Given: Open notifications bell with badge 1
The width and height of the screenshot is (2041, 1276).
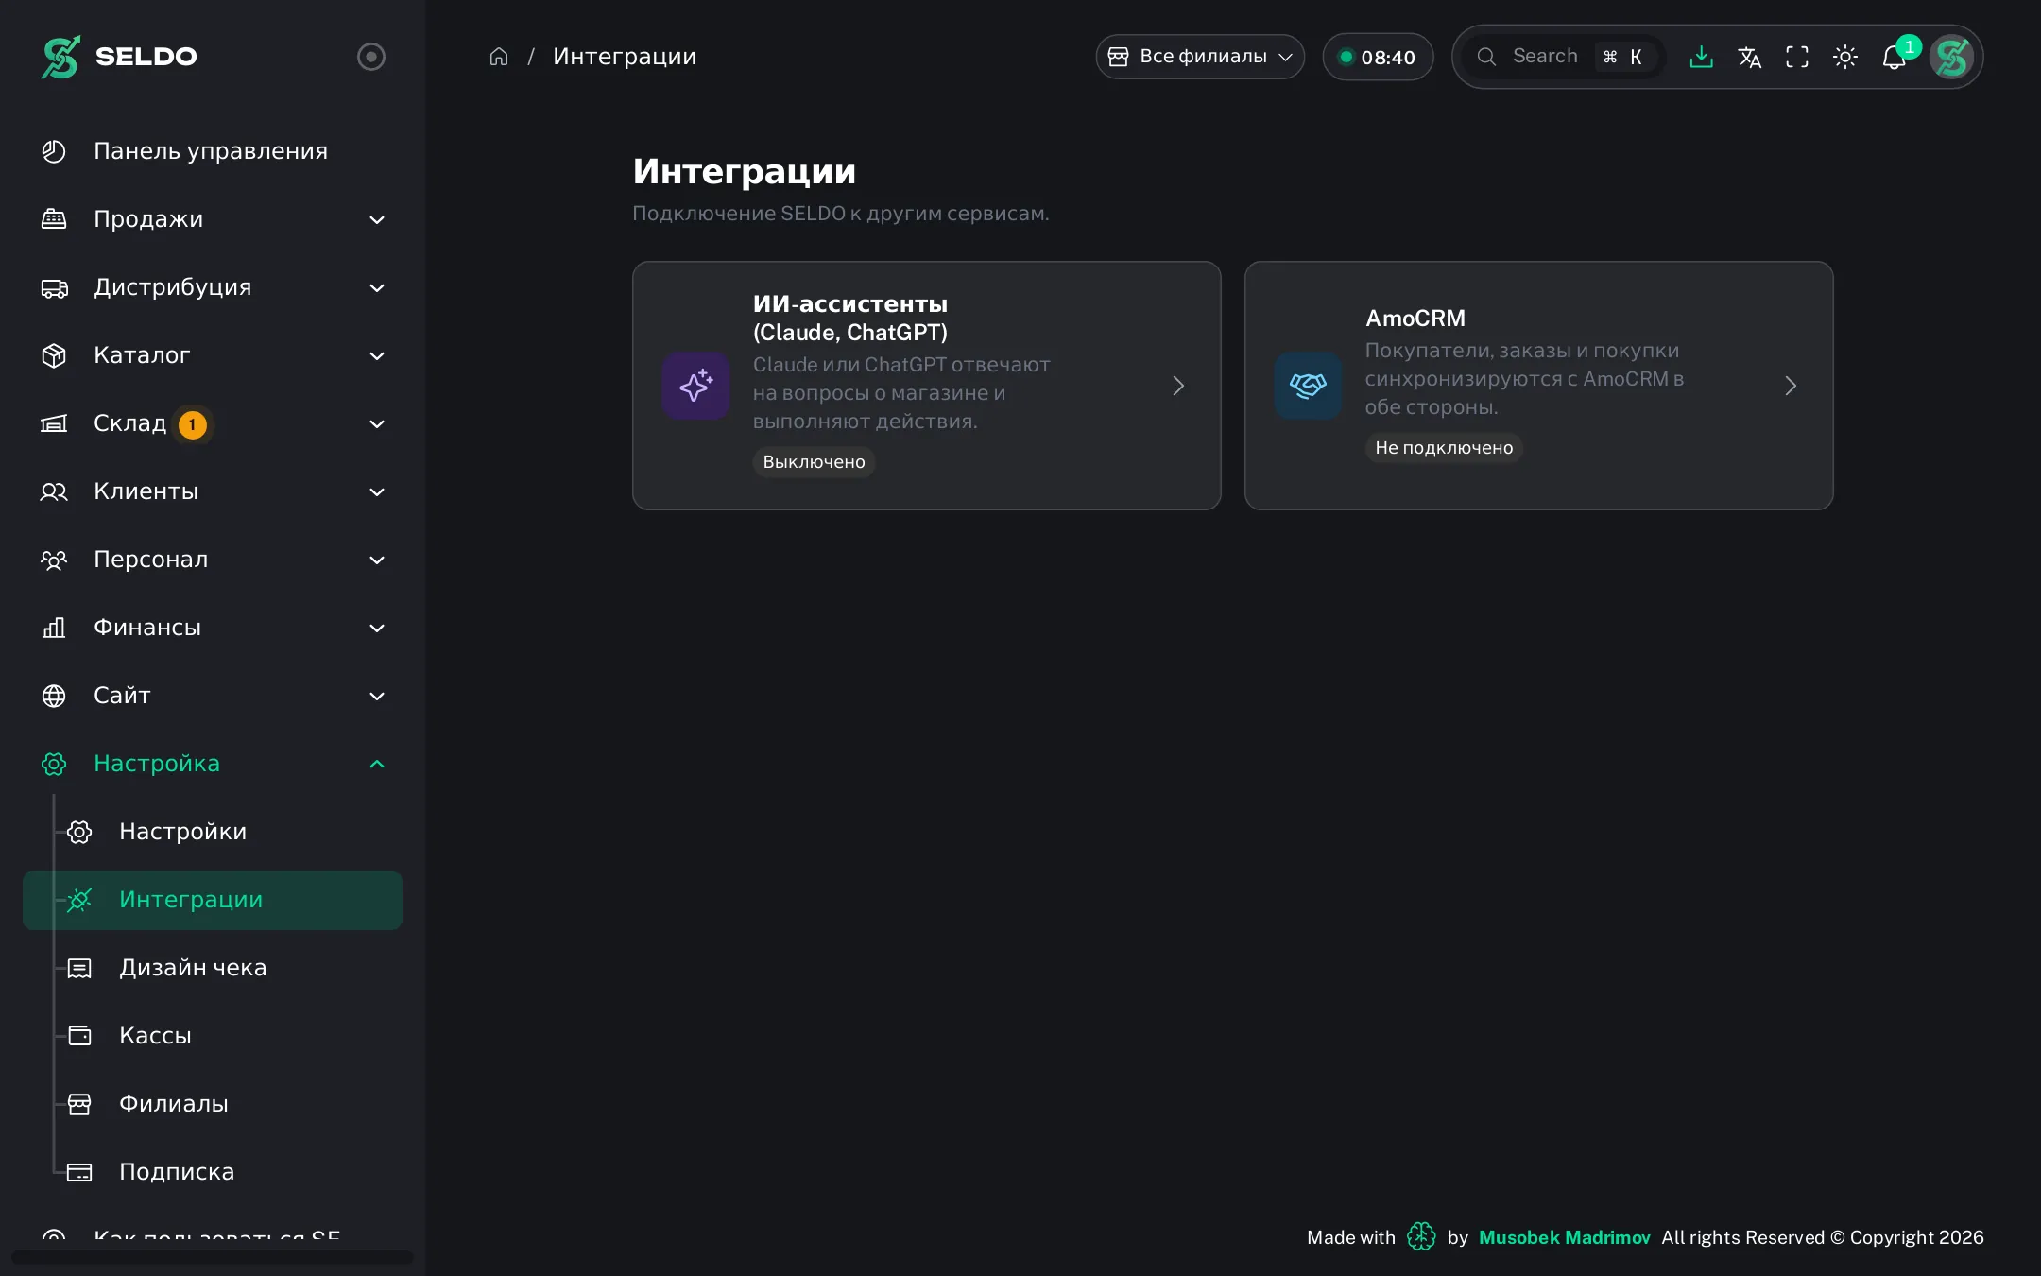Looking at the screenshot, I should click(x=1895, y=57).
